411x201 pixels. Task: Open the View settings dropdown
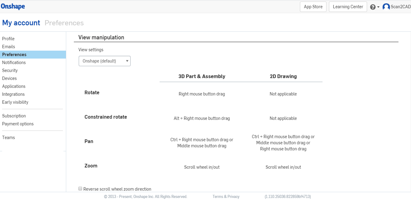(104, 61)
